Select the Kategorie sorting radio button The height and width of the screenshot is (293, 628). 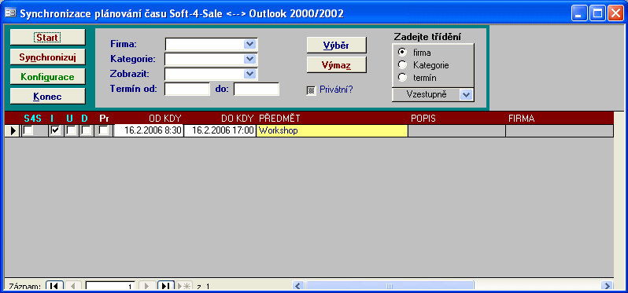pyautogui.click(x=402, y=64)
